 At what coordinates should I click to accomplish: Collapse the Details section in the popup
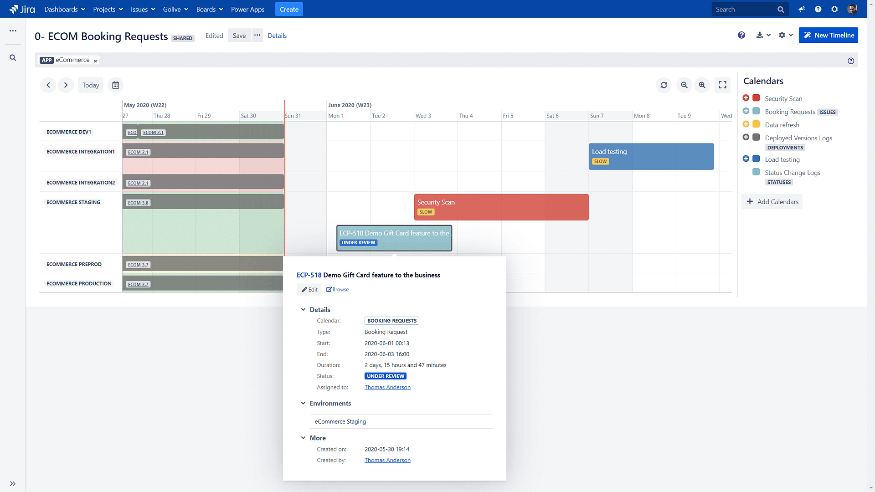[304, 309]
